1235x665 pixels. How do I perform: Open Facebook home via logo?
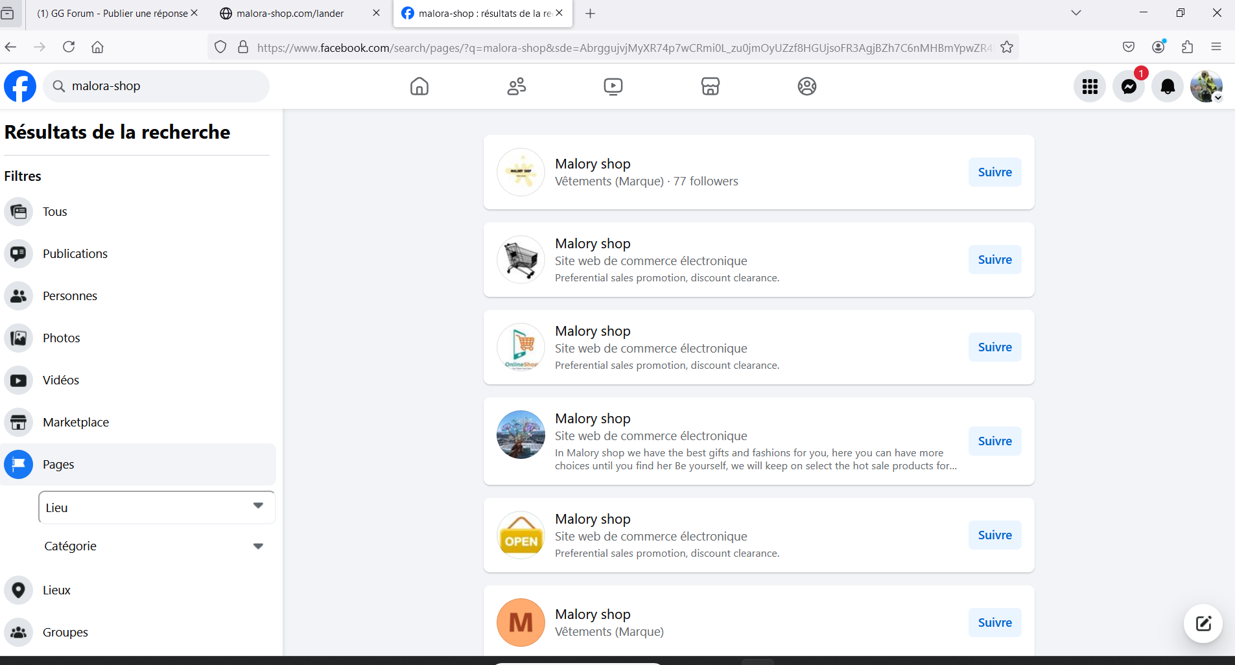click(20, 86)
